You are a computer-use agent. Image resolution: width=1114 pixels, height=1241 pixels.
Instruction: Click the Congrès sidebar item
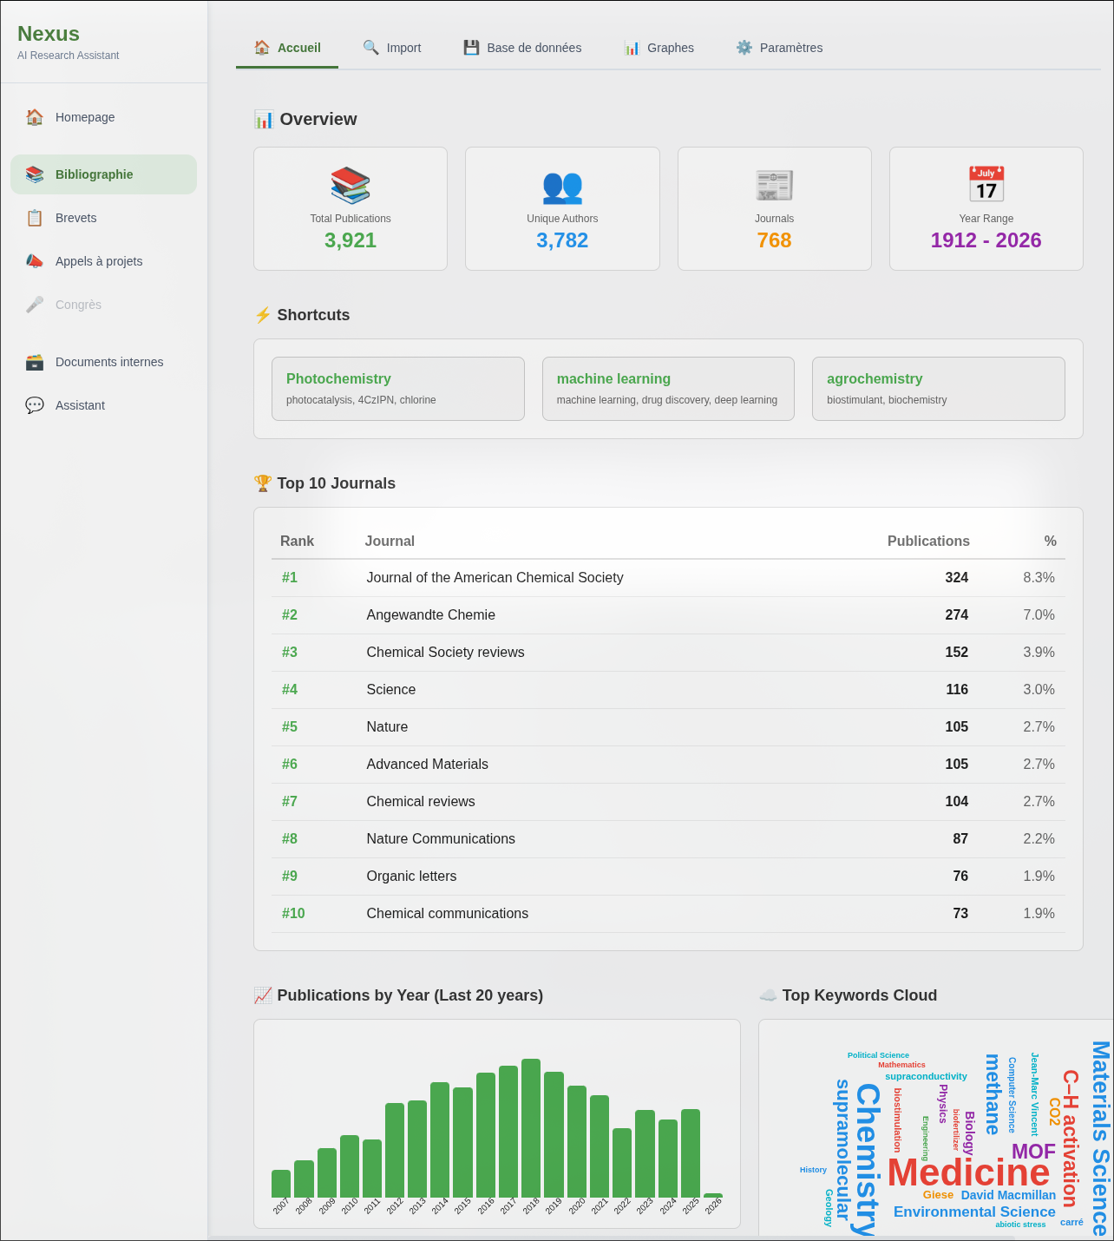pyautogui.click(x=78, y=305)
